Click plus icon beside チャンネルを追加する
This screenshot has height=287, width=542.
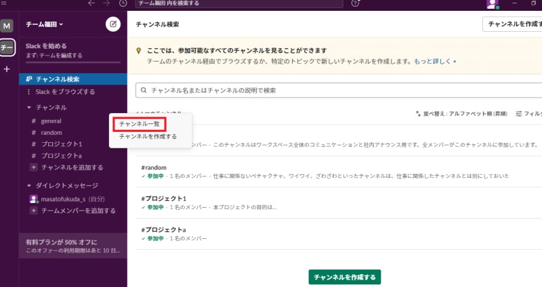pos(34,167)
